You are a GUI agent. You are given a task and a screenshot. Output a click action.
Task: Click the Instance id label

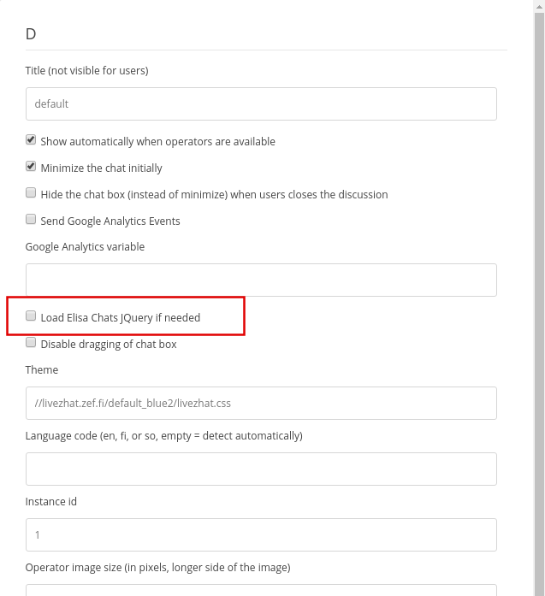pos(51,502)
